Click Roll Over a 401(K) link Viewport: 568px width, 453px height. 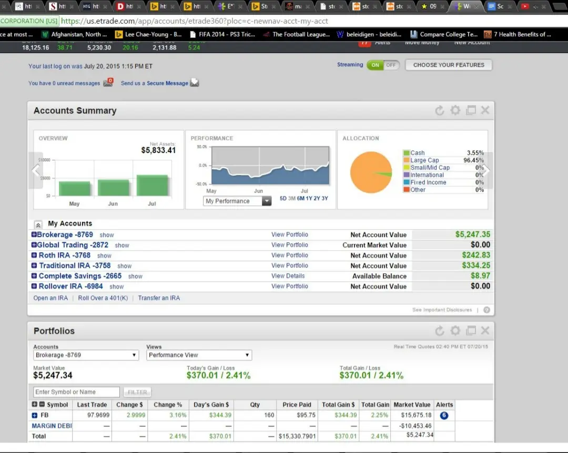(103, 298)
